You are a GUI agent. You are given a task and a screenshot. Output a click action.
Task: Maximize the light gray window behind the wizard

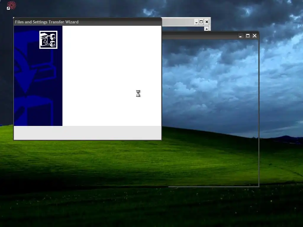pyautogui.click(x=201, y=22)
